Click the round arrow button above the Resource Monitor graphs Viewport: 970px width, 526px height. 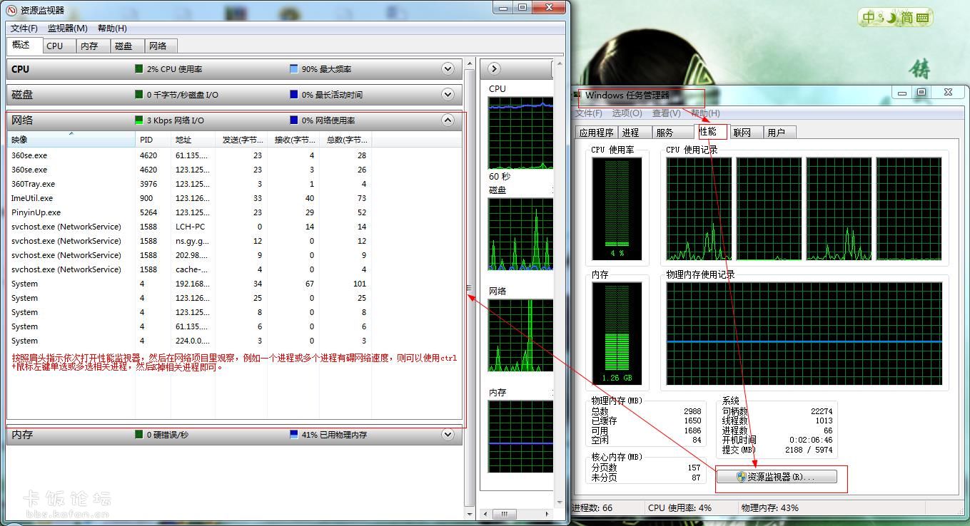pos(494,69)
